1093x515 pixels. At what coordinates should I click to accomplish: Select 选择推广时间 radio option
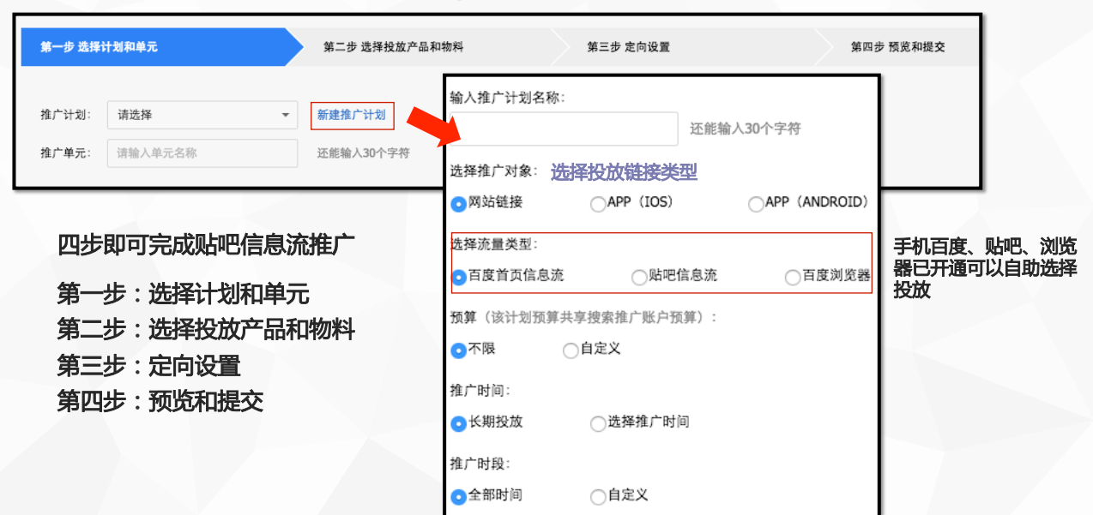pyautogui.click(x=598, y=422)
